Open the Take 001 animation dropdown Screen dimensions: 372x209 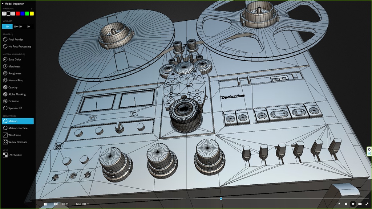(x=82, y=204)
